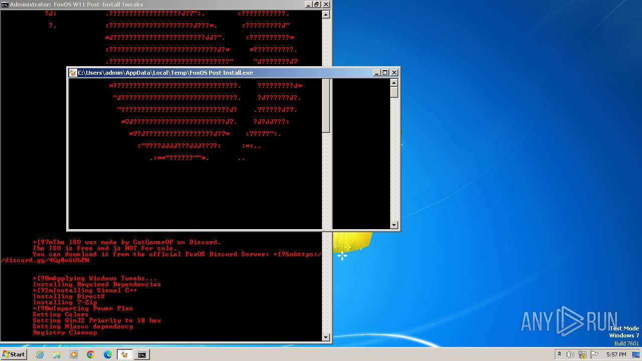Click the 'Applying Windows Tweaks...' line
Screen dimensions: 642x361
point(95,278)
